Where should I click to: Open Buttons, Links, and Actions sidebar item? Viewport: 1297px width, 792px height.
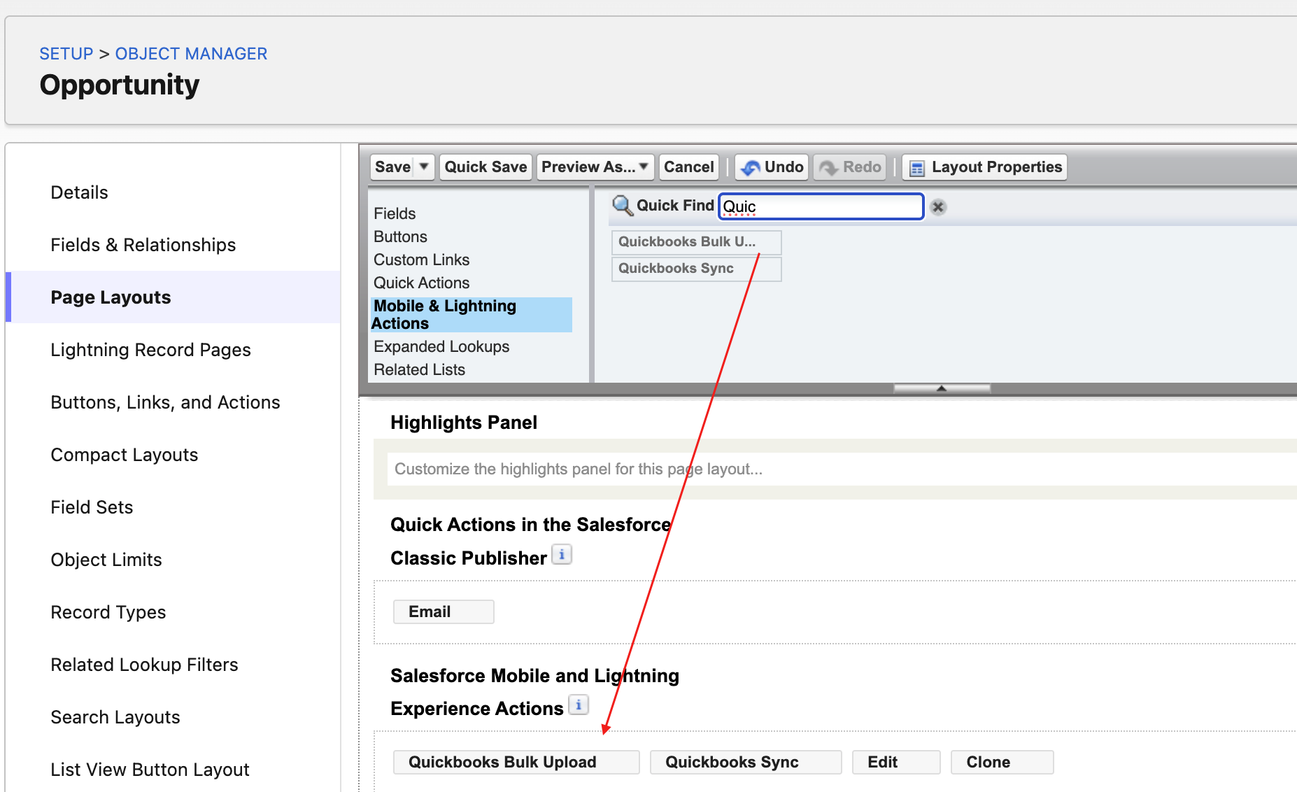pos(165,402)
